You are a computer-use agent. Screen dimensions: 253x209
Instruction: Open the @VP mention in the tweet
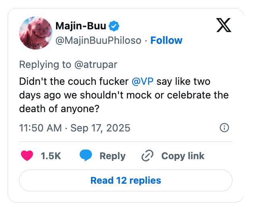143,81
